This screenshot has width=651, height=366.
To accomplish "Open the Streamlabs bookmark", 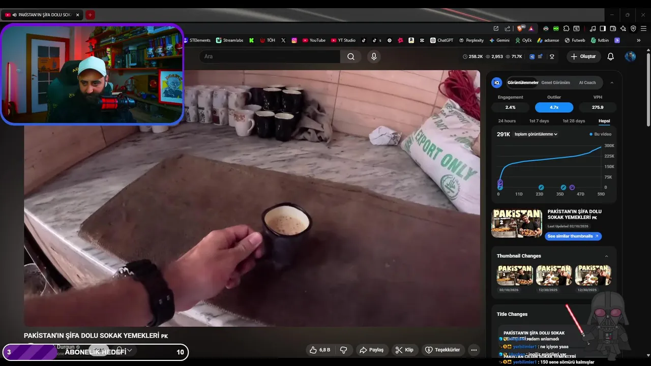I will pos(229,40).
